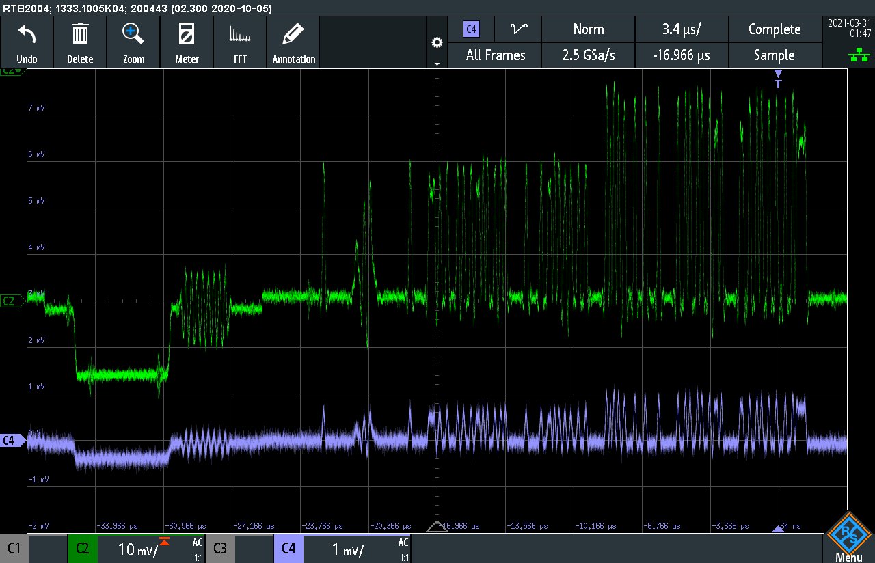Select the C4 waveform ground marker
The height and width of the screenshot is (563, 875).
(x=12, y=441)
